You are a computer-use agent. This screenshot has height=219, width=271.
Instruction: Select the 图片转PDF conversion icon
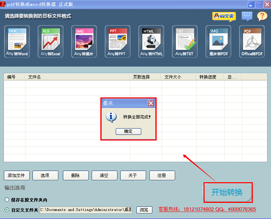tap(218, 42)
